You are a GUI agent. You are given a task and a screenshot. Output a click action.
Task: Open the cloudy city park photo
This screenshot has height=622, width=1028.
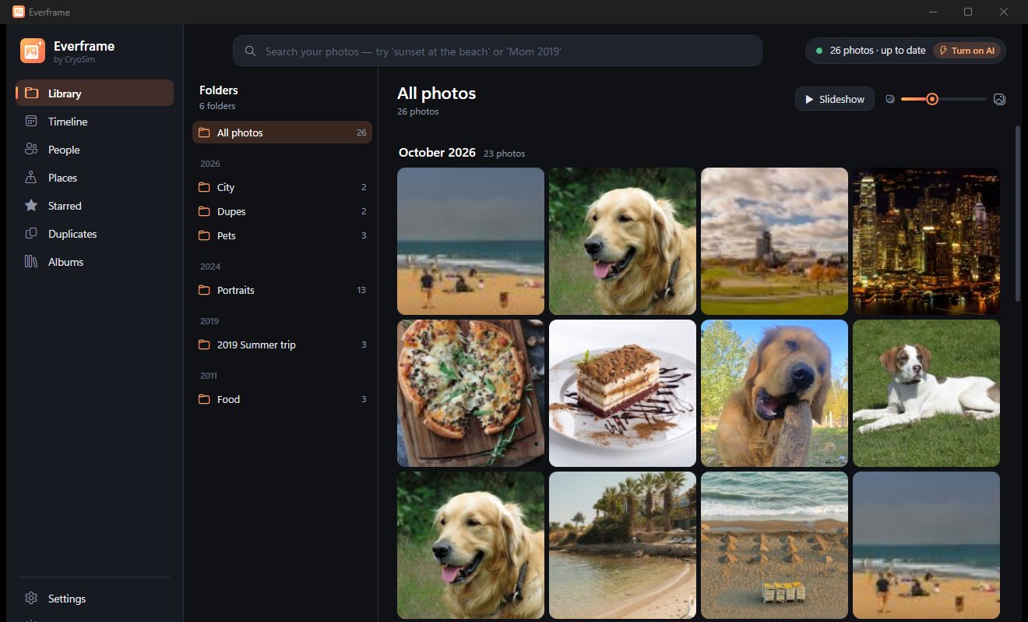click(x=774, y=241)
